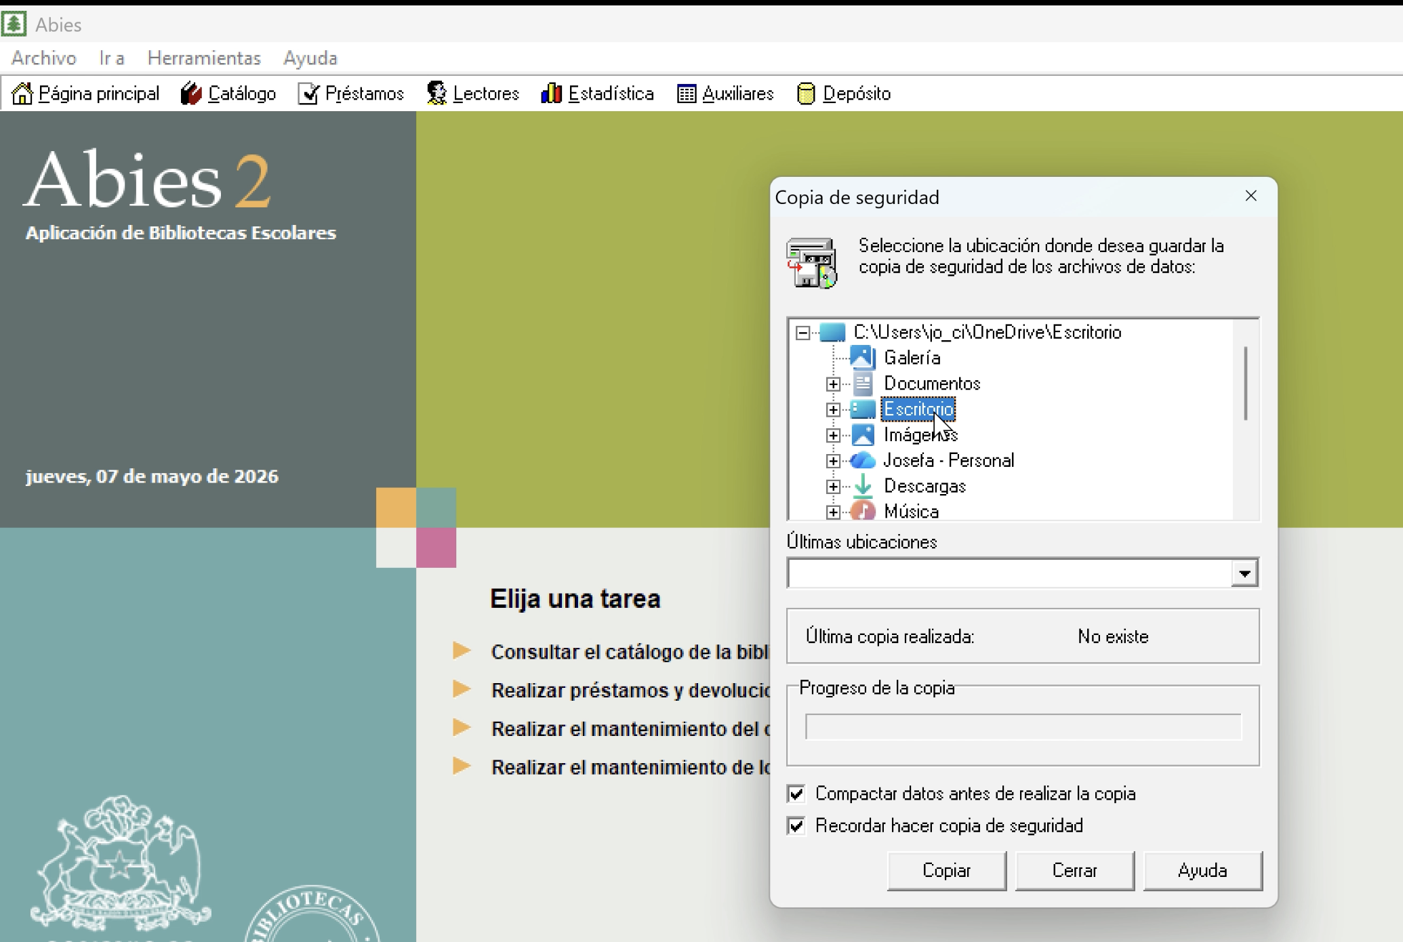
Task: Click the Progreso de la copia bar
Action: coord(1023,726)
